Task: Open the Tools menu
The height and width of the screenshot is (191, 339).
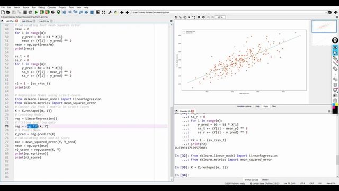Action: tap(72, 7)
